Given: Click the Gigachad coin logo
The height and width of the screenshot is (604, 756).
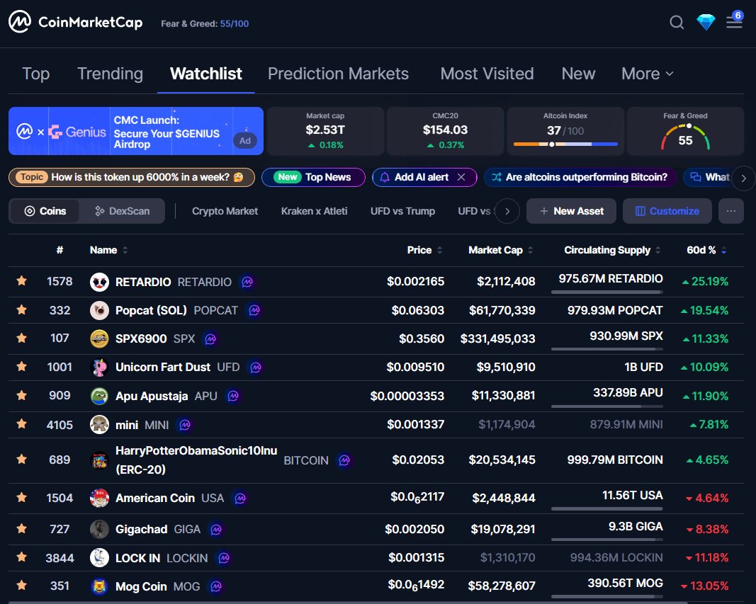Looking at the screenshot, I should click(99, 530).
